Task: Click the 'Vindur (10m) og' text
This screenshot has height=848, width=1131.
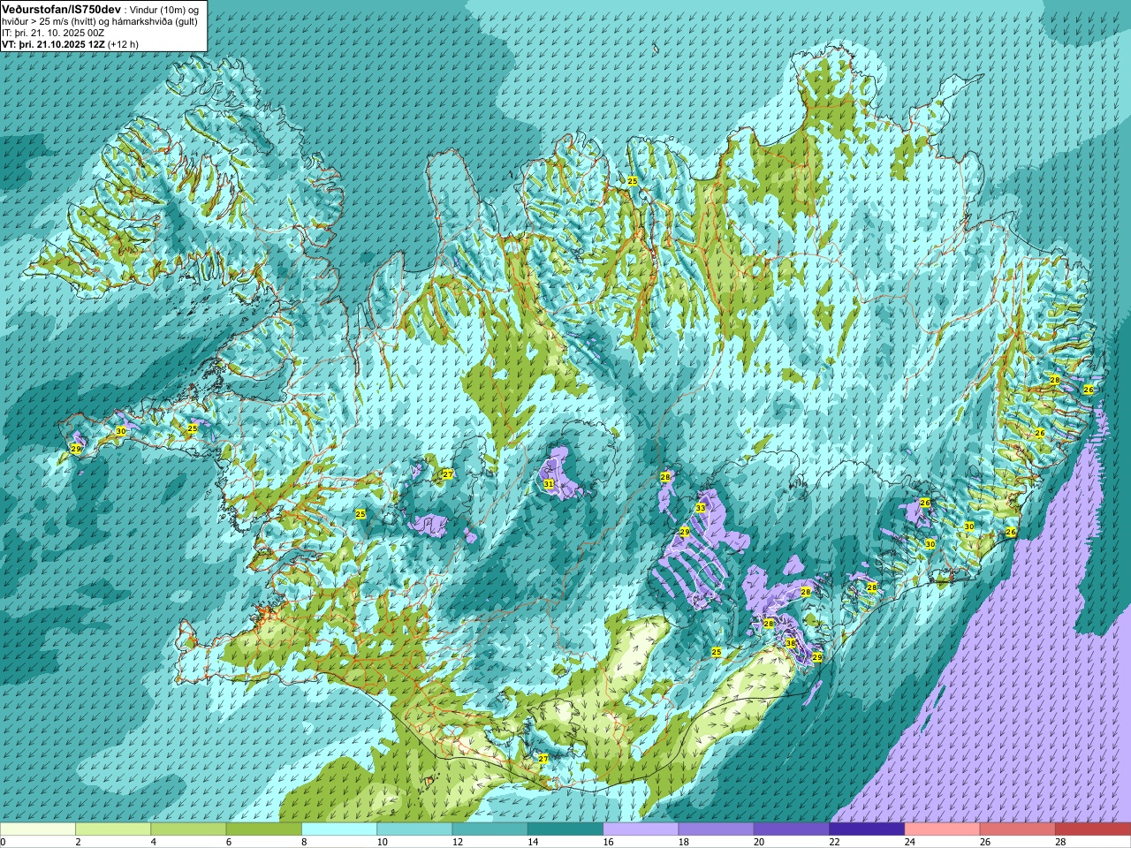Action: (x=163, y=9)
